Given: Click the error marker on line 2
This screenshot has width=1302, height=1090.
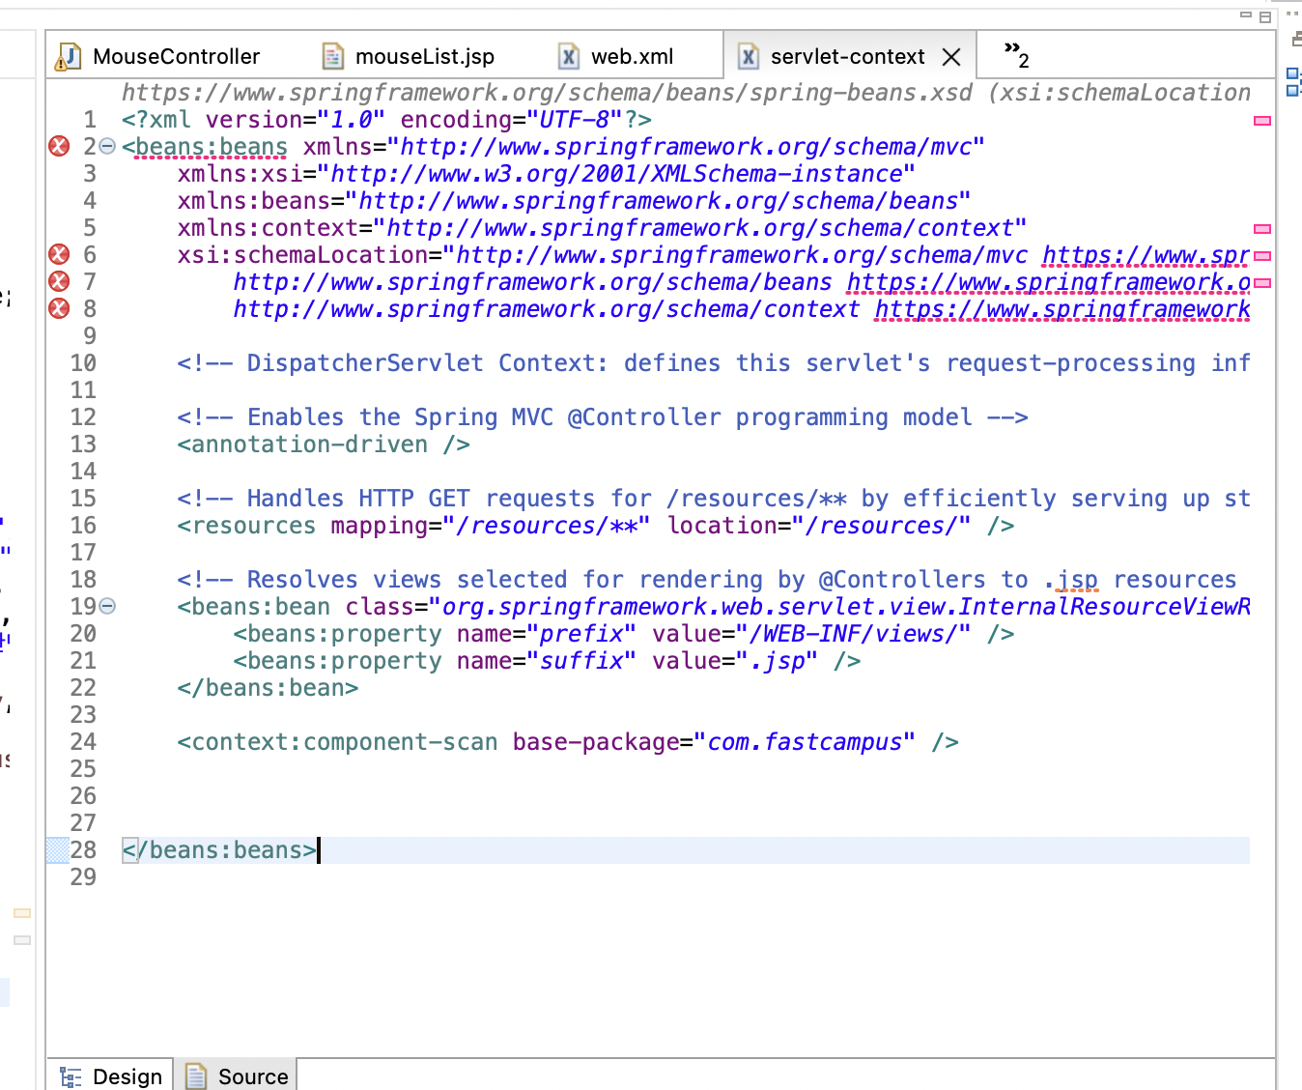Looking at the screenshot, I should [x=59, y=146].
